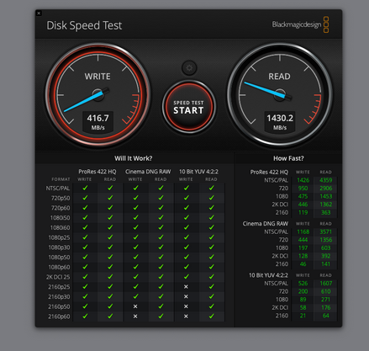Click the Cinema DNG RAW heading in How Fast
This screenshot has height=351, width=369.
tap(265, 224)
